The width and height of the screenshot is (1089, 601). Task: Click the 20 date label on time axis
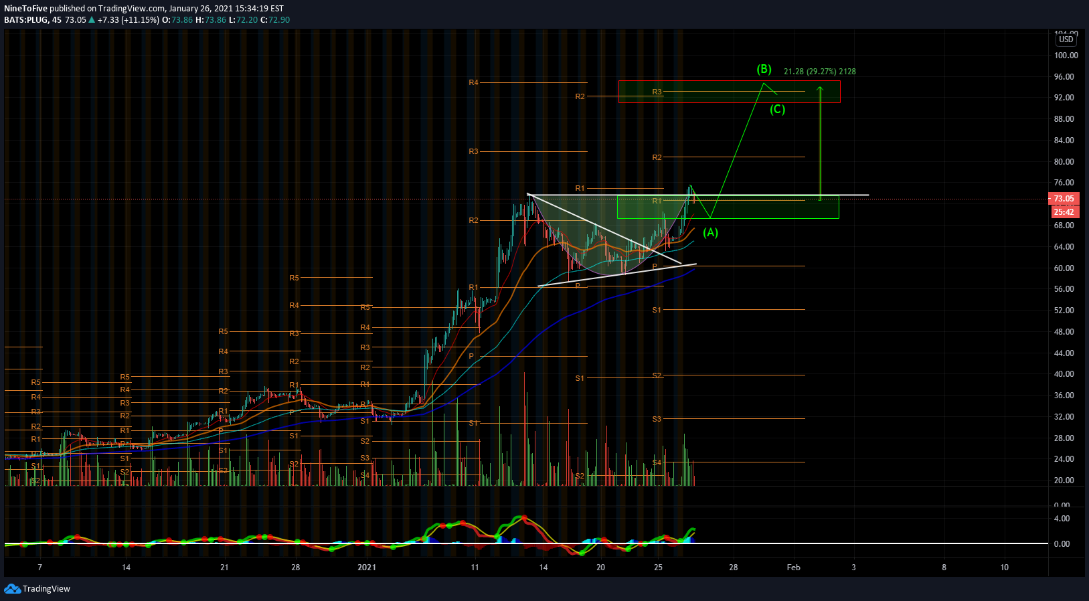point(601,568)
